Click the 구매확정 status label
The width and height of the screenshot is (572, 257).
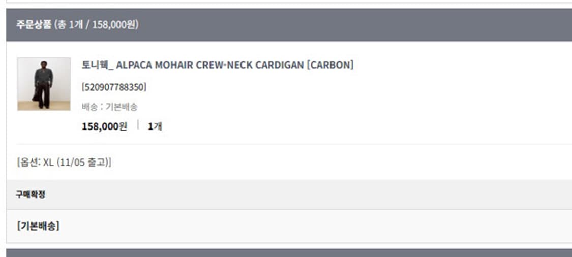pyautogui.click(x=31, y=194)
